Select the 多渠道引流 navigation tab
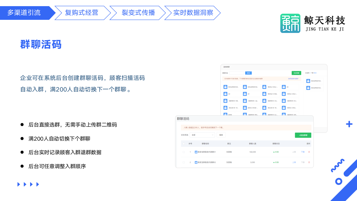Image resolution: width=357 pixels, height=201 pixels. (25, 13)
